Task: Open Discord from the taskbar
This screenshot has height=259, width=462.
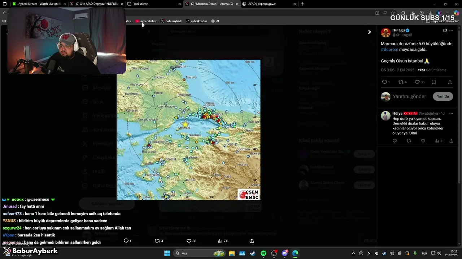Action: 285,253
